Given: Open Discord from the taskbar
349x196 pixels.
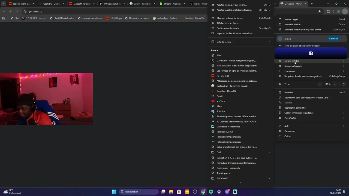Looking at the screenshot, I should pyautogui.click(x=227, y=192).
